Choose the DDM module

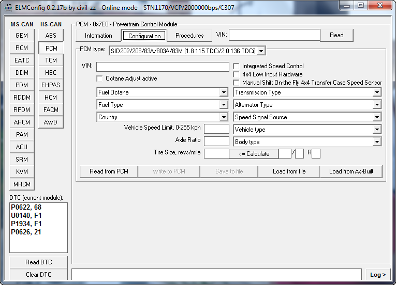tap(22, 73)
